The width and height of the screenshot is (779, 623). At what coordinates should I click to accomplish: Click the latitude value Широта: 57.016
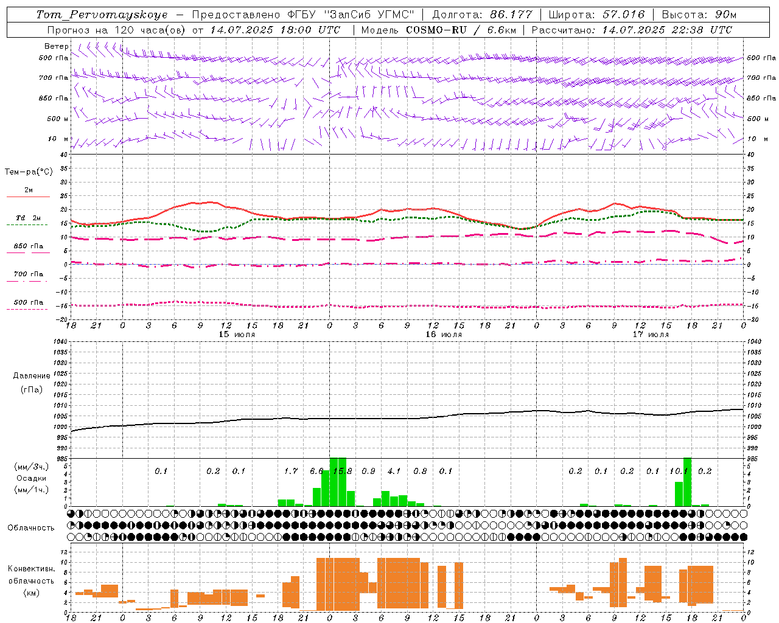pyautogui.click(x=596, y=15)
